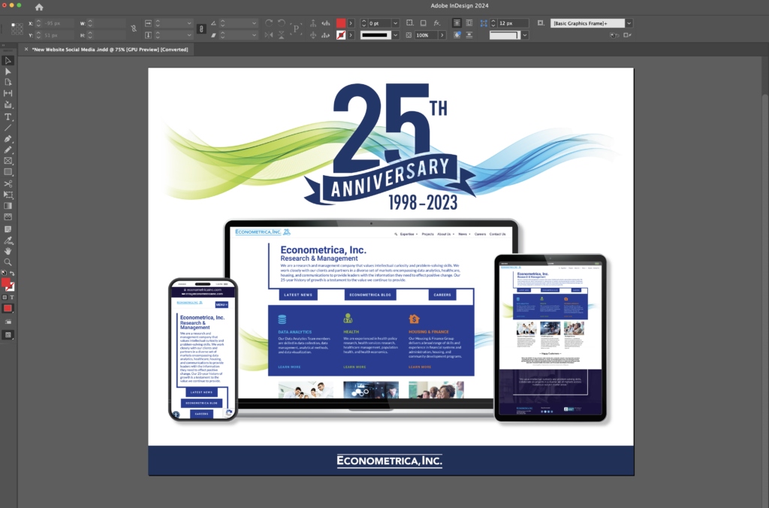The height and width of the screenshot is (508, 769).
Task: Click the X position input field
Action: [58, 23]
